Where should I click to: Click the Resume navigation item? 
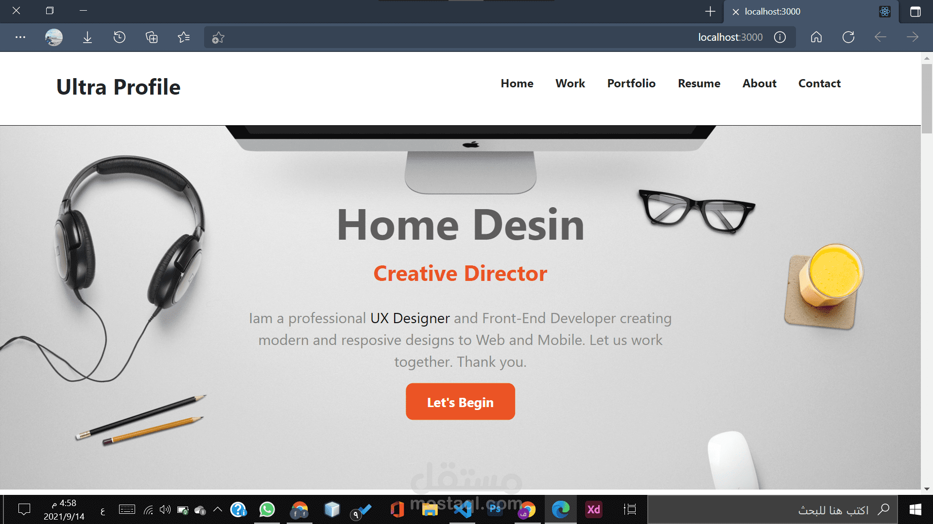pos(699,83)
